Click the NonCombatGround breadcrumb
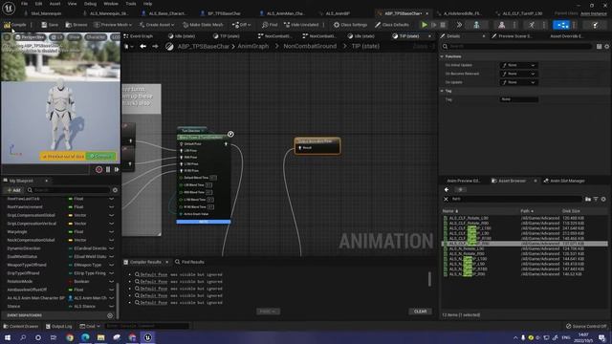Image resolution: width=612 pixels, height=344 pixels. tap(310, 46)
